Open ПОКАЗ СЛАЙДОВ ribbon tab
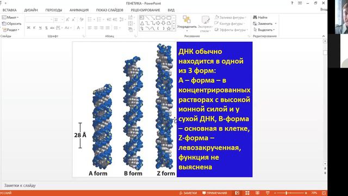The image size is (348, 196). coord(110,10)
